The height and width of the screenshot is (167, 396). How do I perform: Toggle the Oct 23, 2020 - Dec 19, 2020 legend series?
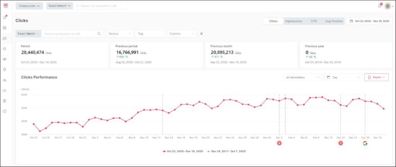click(x=183, y=152)
